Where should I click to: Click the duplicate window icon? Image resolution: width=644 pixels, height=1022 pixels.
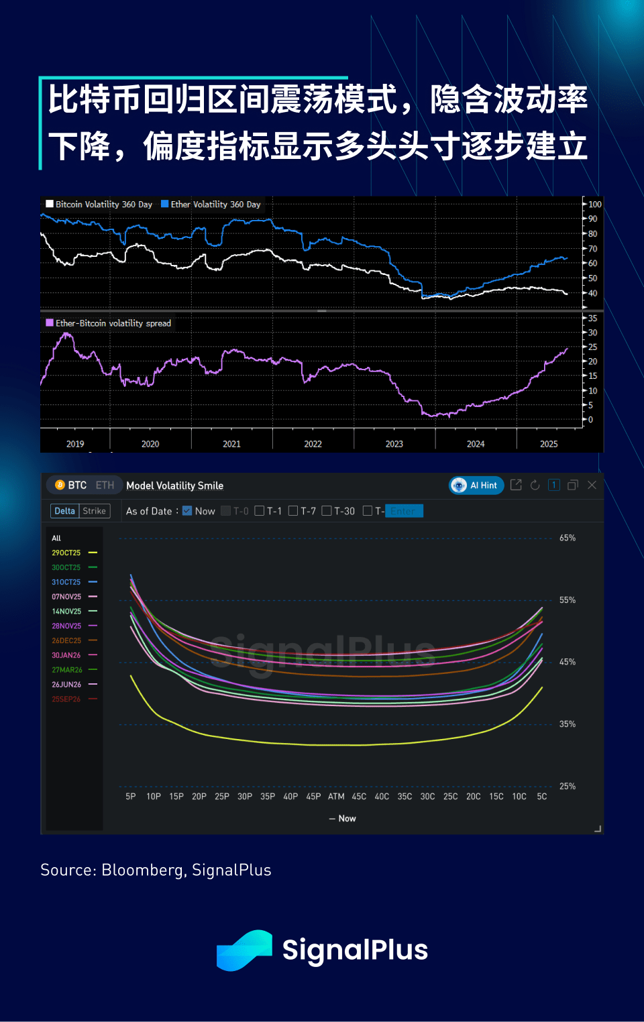[x=573, y=485]
